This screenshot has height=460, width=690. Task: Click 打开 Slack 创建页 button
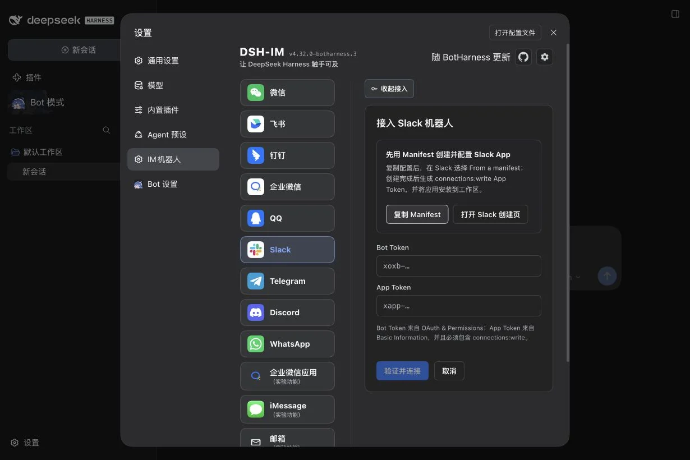(490, 214)
